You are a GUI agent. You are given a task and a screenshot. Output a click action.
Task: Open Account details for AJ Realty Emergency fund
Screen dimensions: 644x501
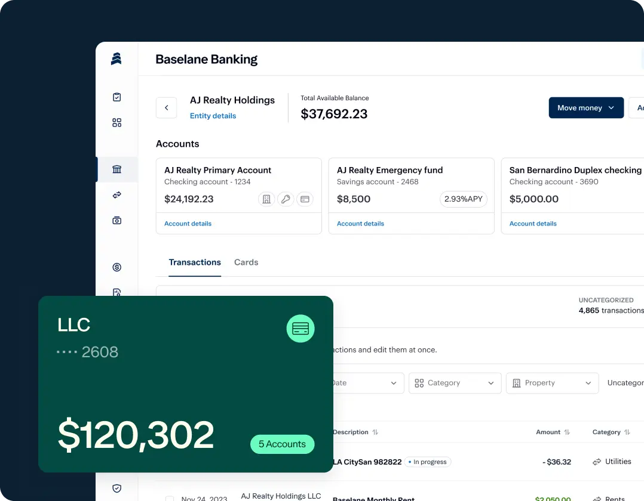tap(360, 224)
